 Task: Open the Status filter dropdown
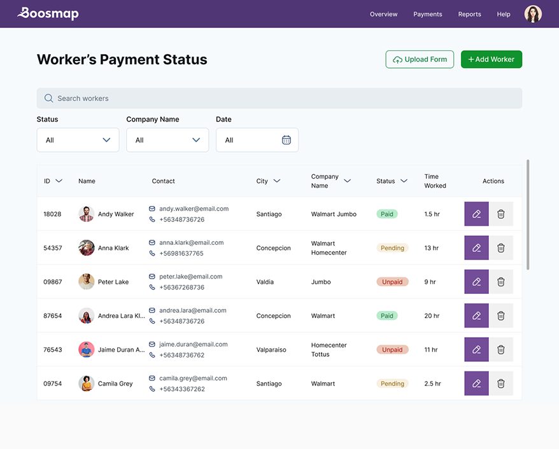click(x=78, y=140)
